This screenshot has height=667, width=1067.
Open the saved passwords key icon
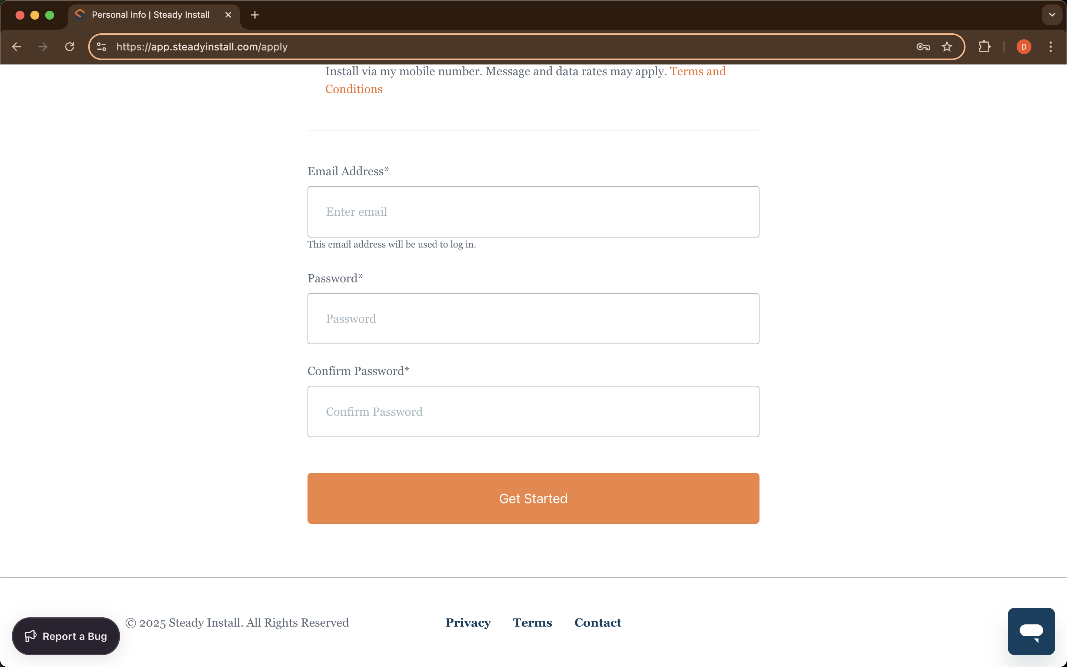[923, 47]
